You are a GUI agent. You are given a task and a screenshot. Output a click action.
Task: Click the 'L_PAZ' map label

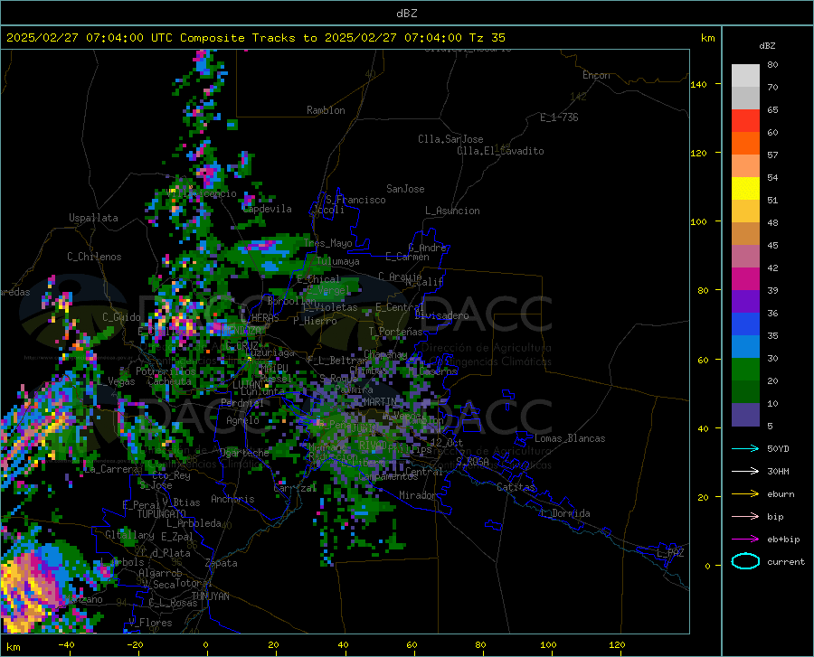coord(670,553)
